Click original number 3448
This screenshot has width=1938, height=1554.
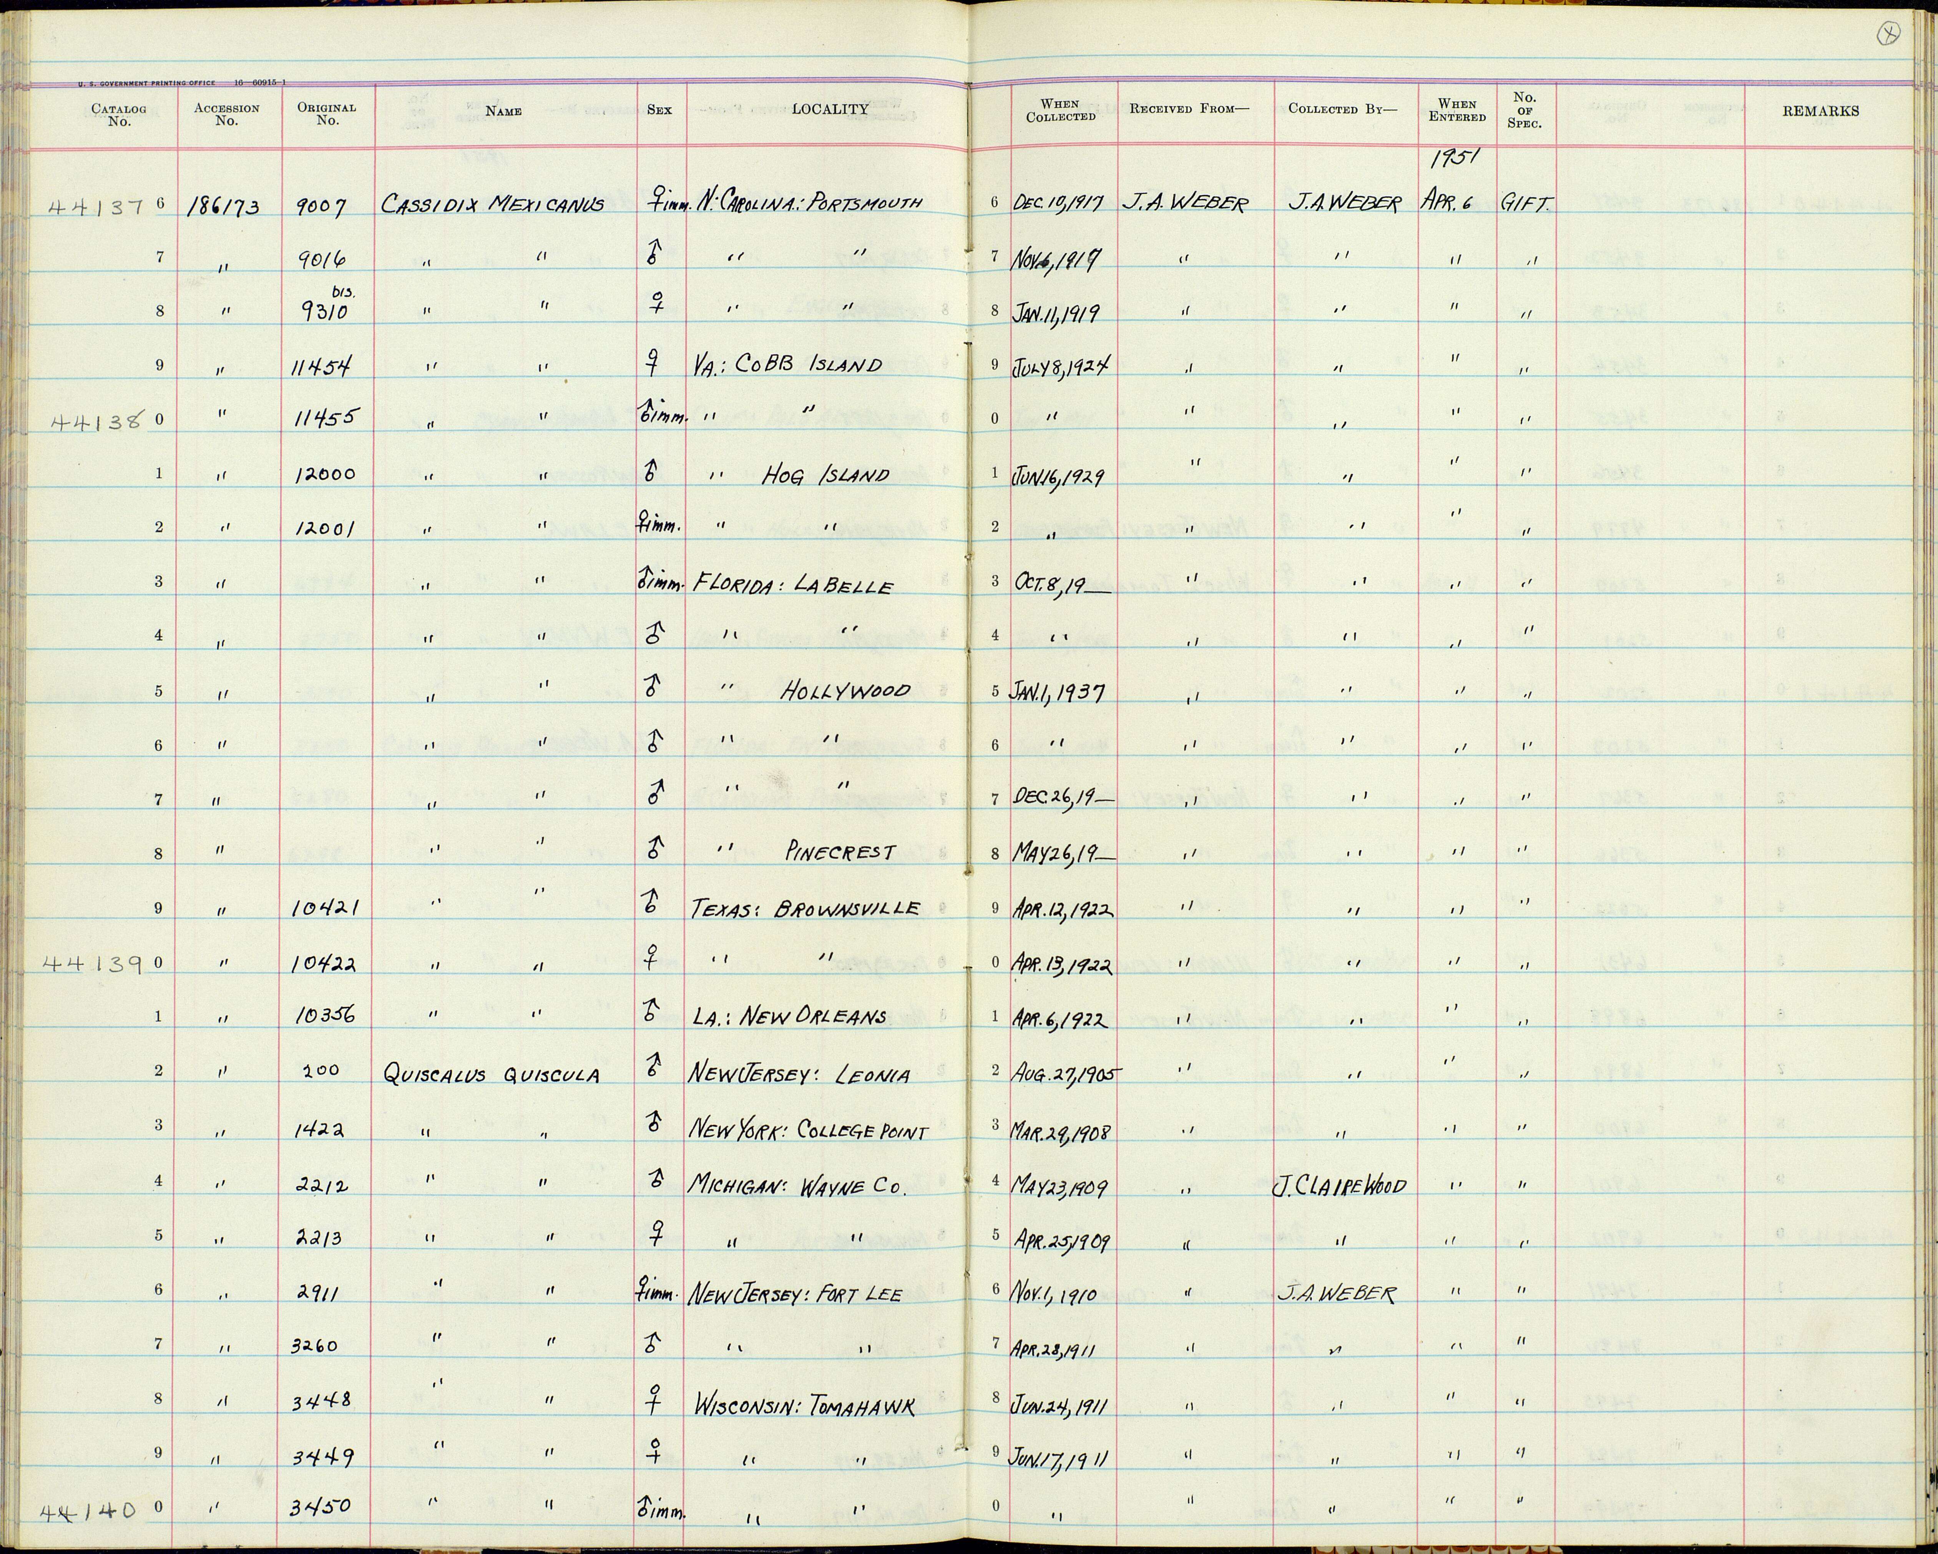pyautogui.click(x=321, y=1400)
